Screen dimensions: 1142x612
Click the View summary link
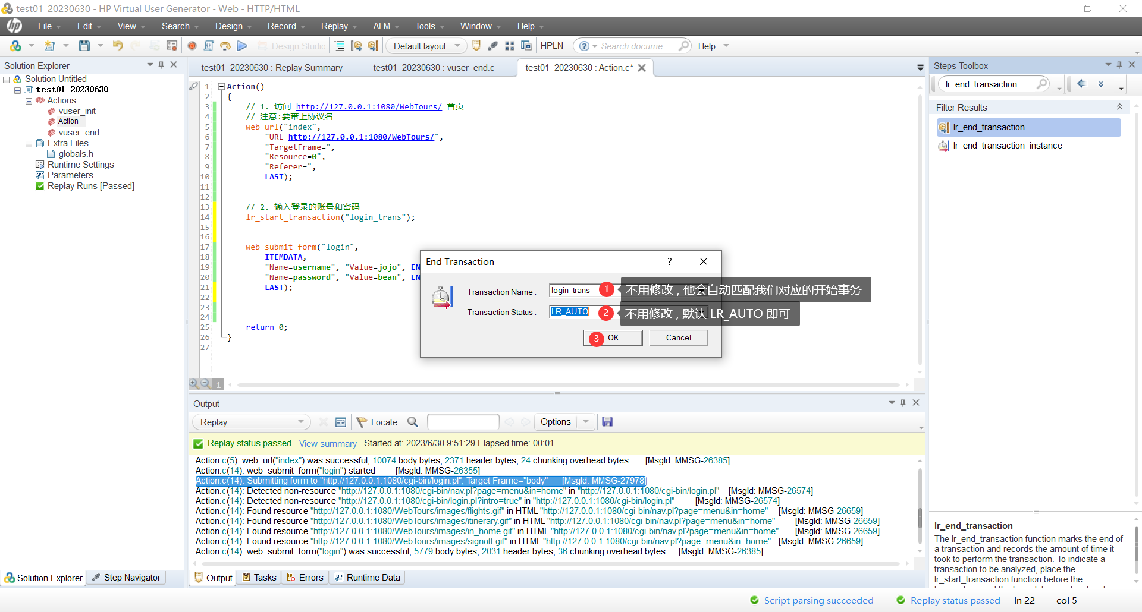328,444
